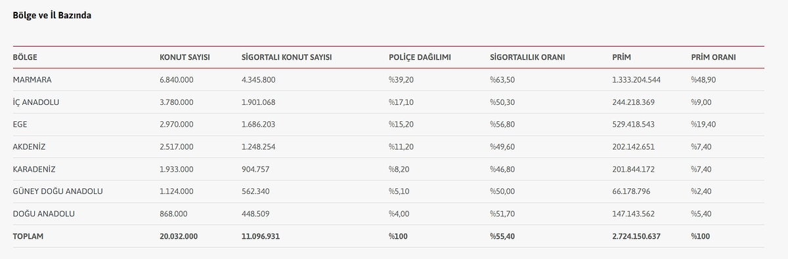Click the BÖLGE column header

coord(25,58)
